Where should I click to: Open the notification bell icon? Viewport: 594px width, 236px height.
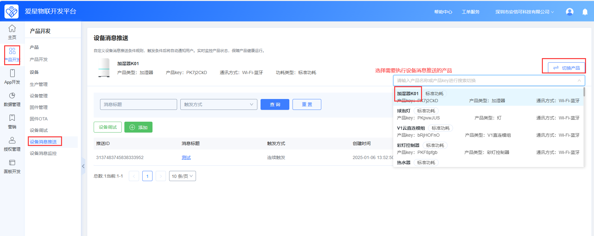pos(585,12)
